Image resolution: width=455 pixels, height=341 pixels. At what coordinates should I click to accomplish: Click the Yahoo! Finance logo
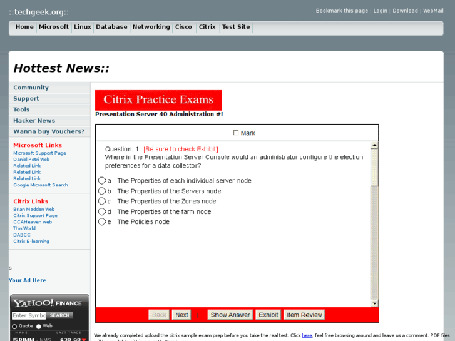click(x=48, y=303)
